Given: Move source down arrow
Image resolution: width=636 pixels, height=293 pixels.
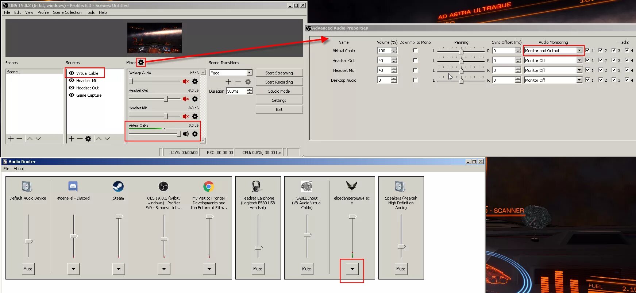Looking at the screenshot, I should click(107, 139).
